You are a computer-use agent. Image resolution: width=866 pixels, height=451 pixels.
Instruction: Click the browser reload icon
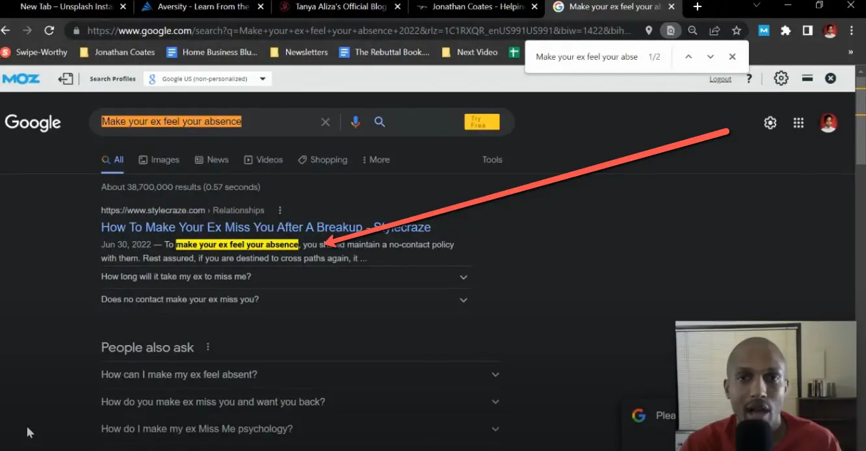click(x=49, y=30)
